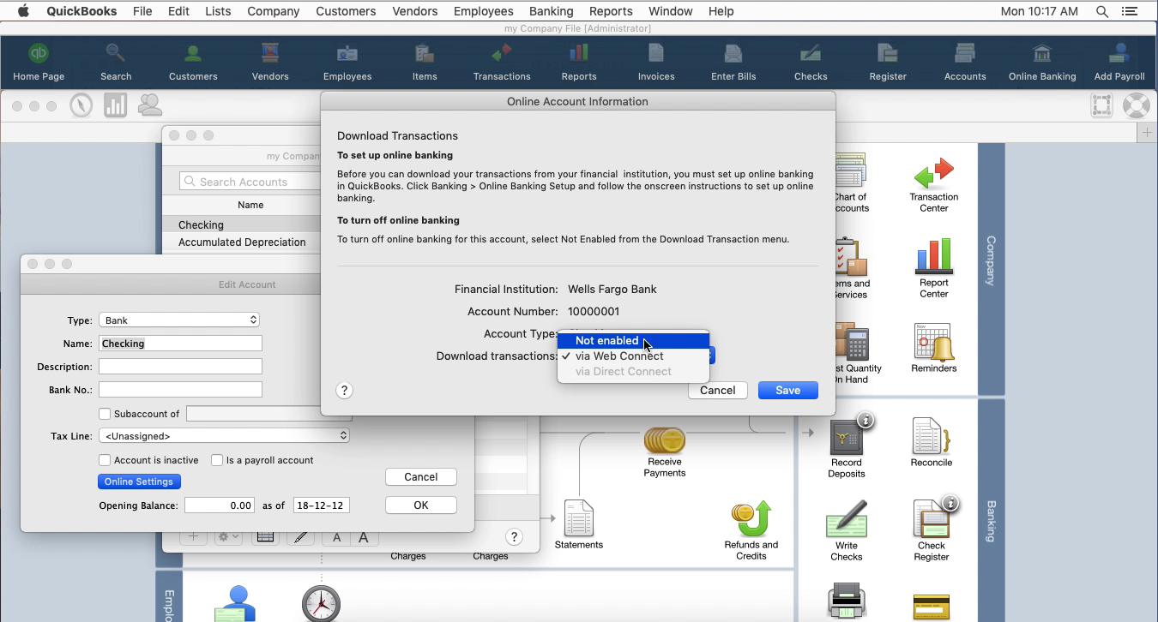Open the Vendors menu in menu bar
Viewport: 1158px width, 622px height.
(x=414, y=11)
